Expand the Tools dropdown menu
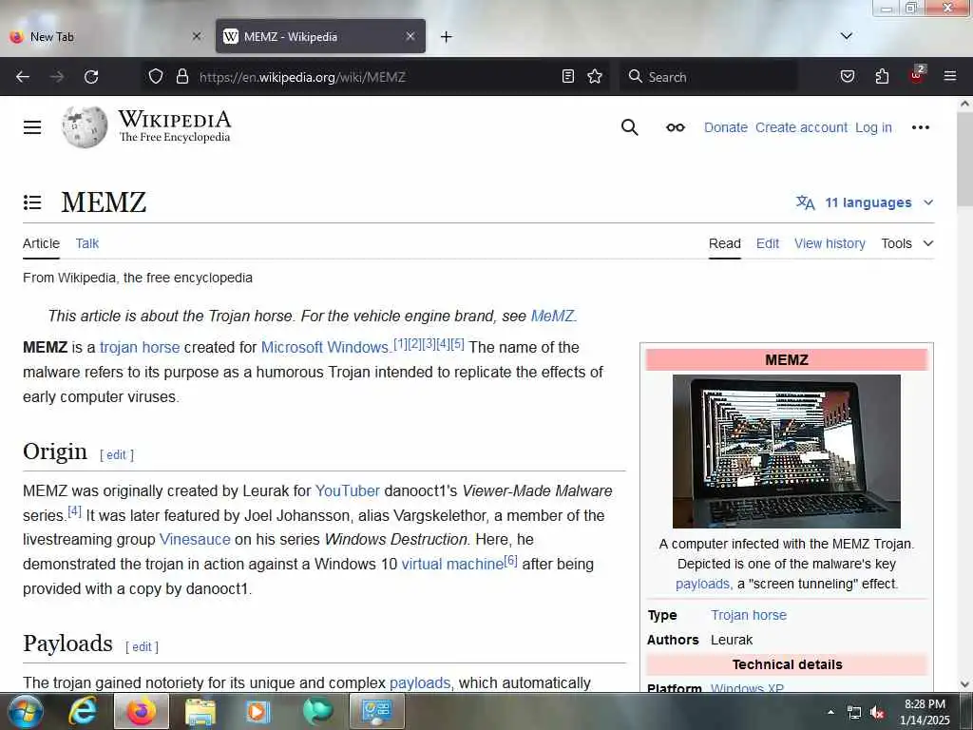This screenshot has width=973, height=730. [x=907, y=243]
